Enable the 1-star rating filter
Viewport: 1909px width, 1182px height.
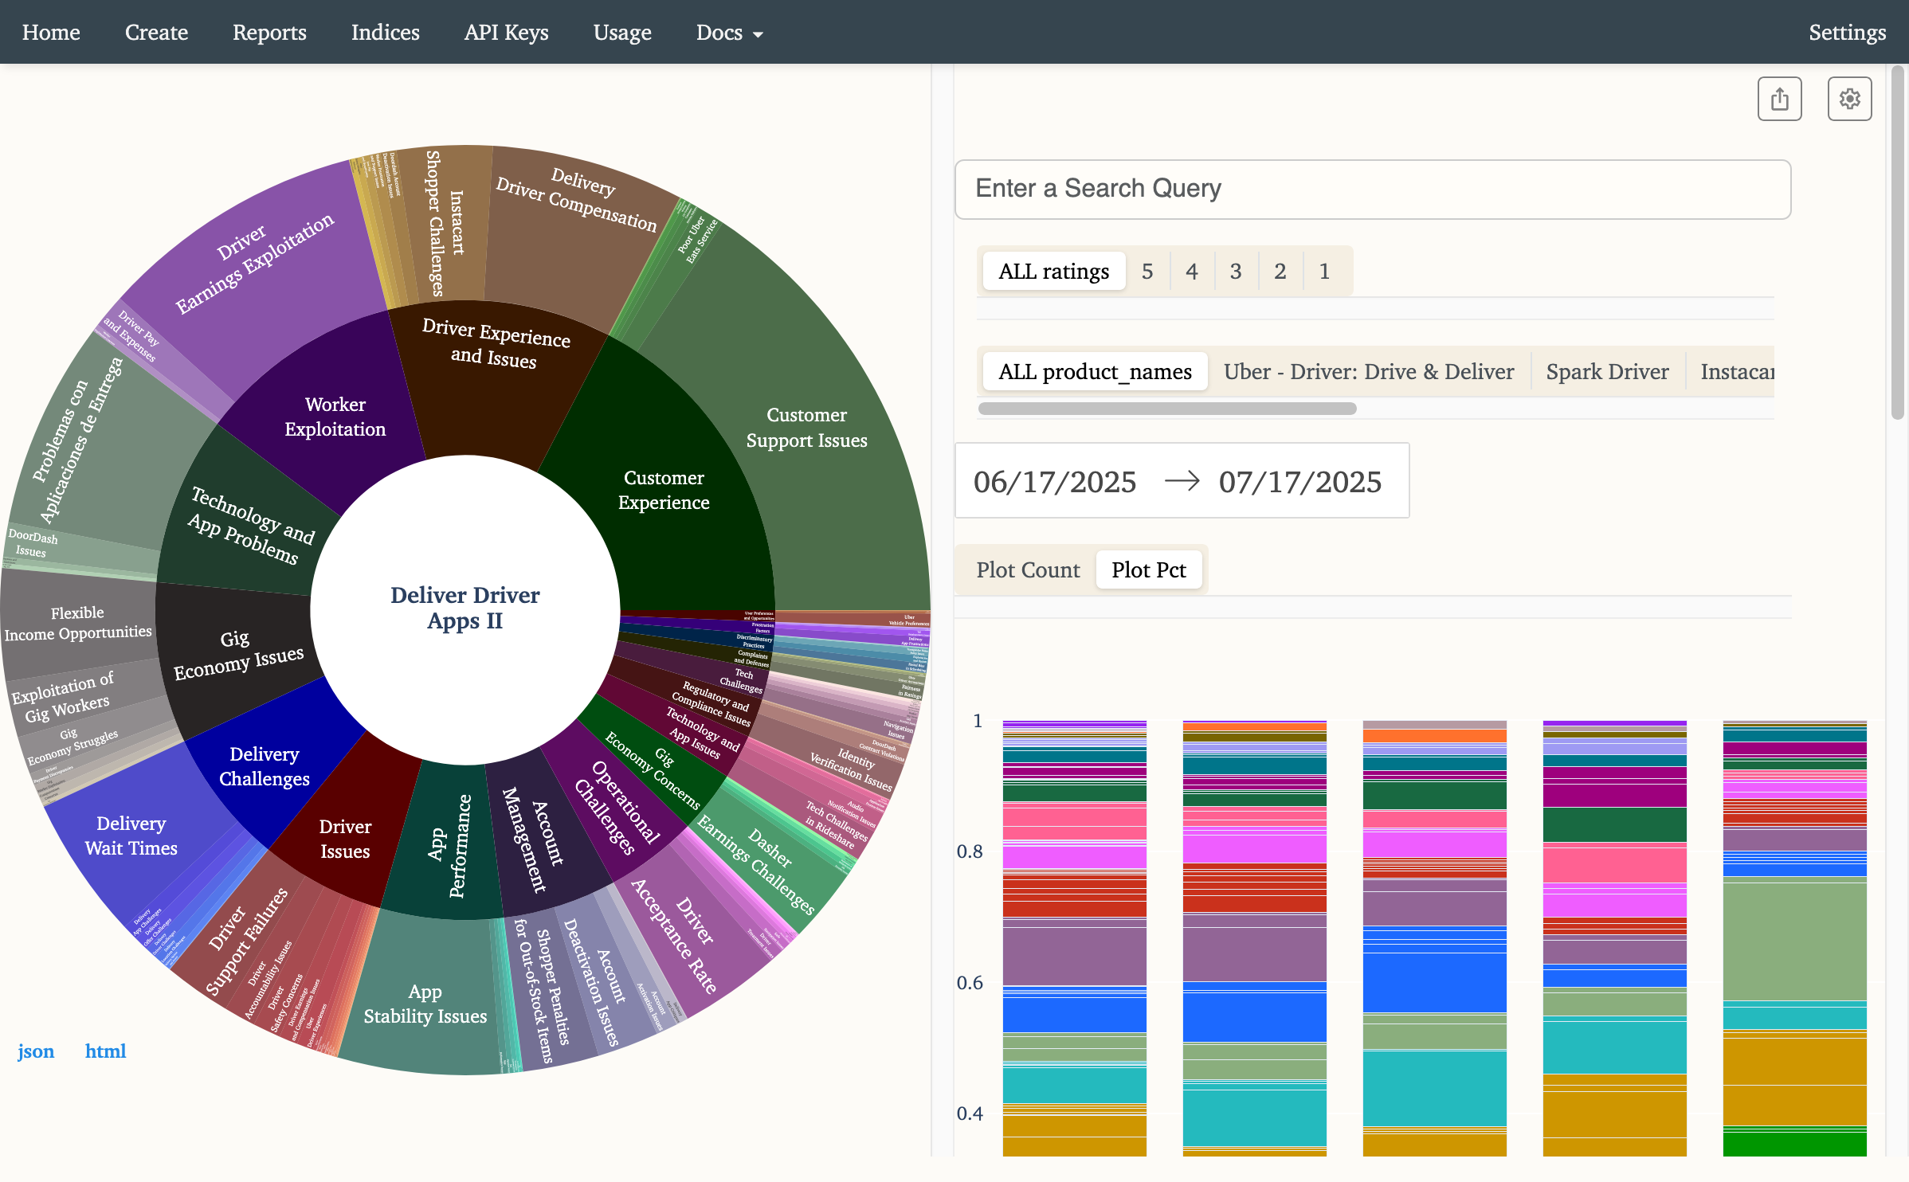(1324, 271)
